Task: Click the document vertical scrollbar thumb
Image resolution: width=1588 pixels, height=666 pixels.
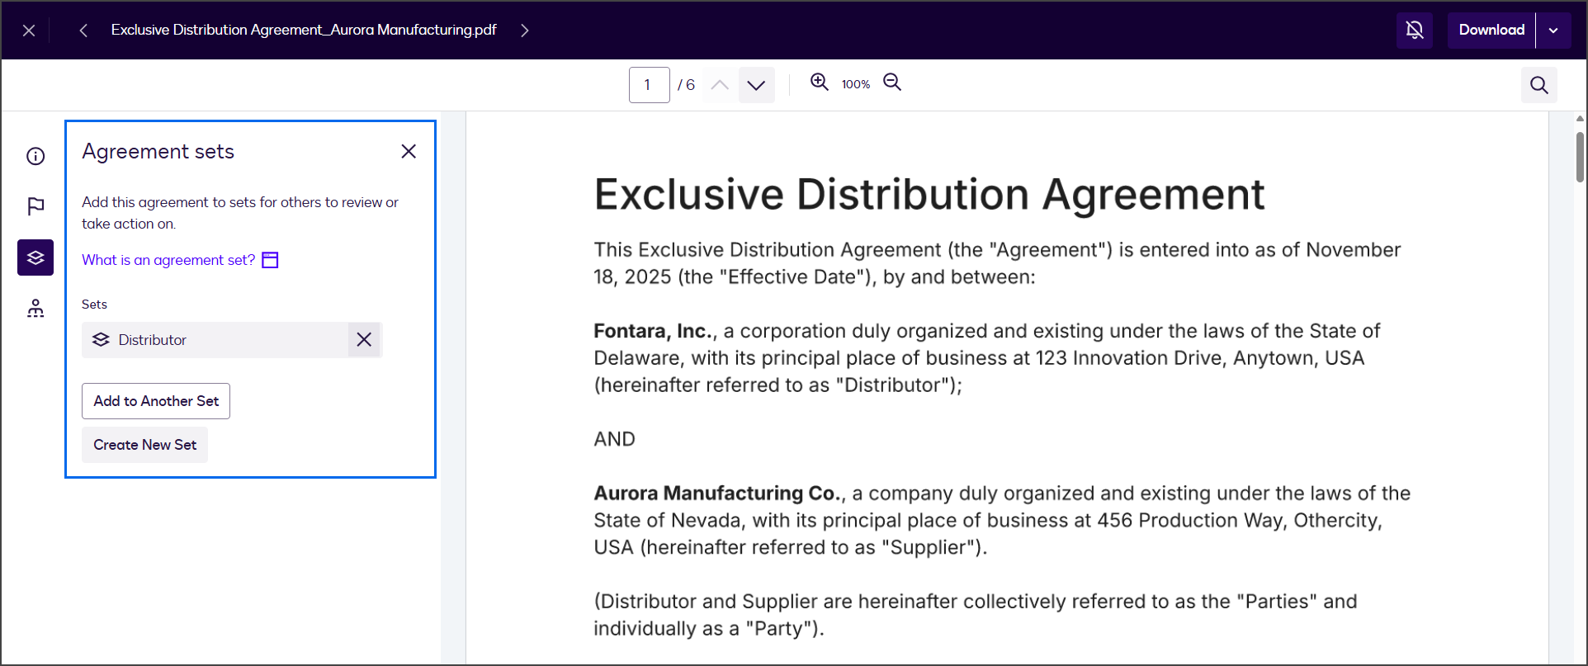Action: click(x=1580, y=157)
